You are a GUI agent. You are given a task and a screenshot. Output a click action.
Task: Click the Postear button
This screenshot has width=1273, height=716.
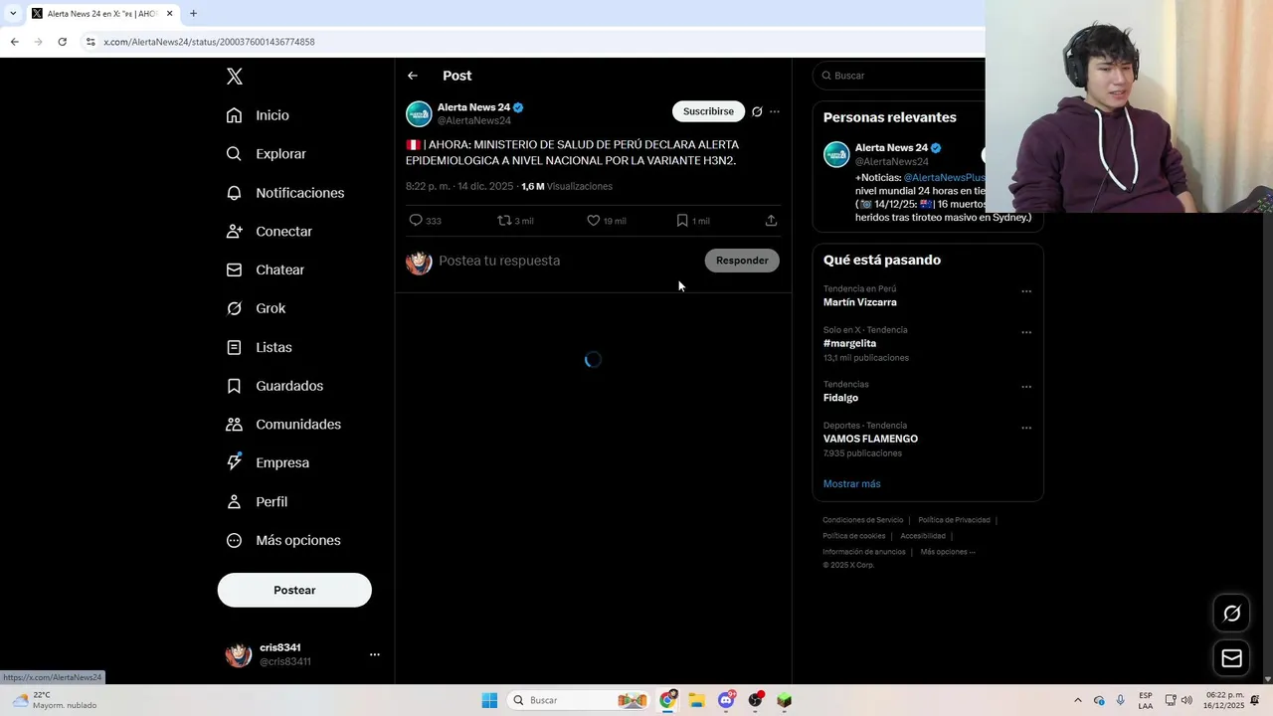pos(294,591)
